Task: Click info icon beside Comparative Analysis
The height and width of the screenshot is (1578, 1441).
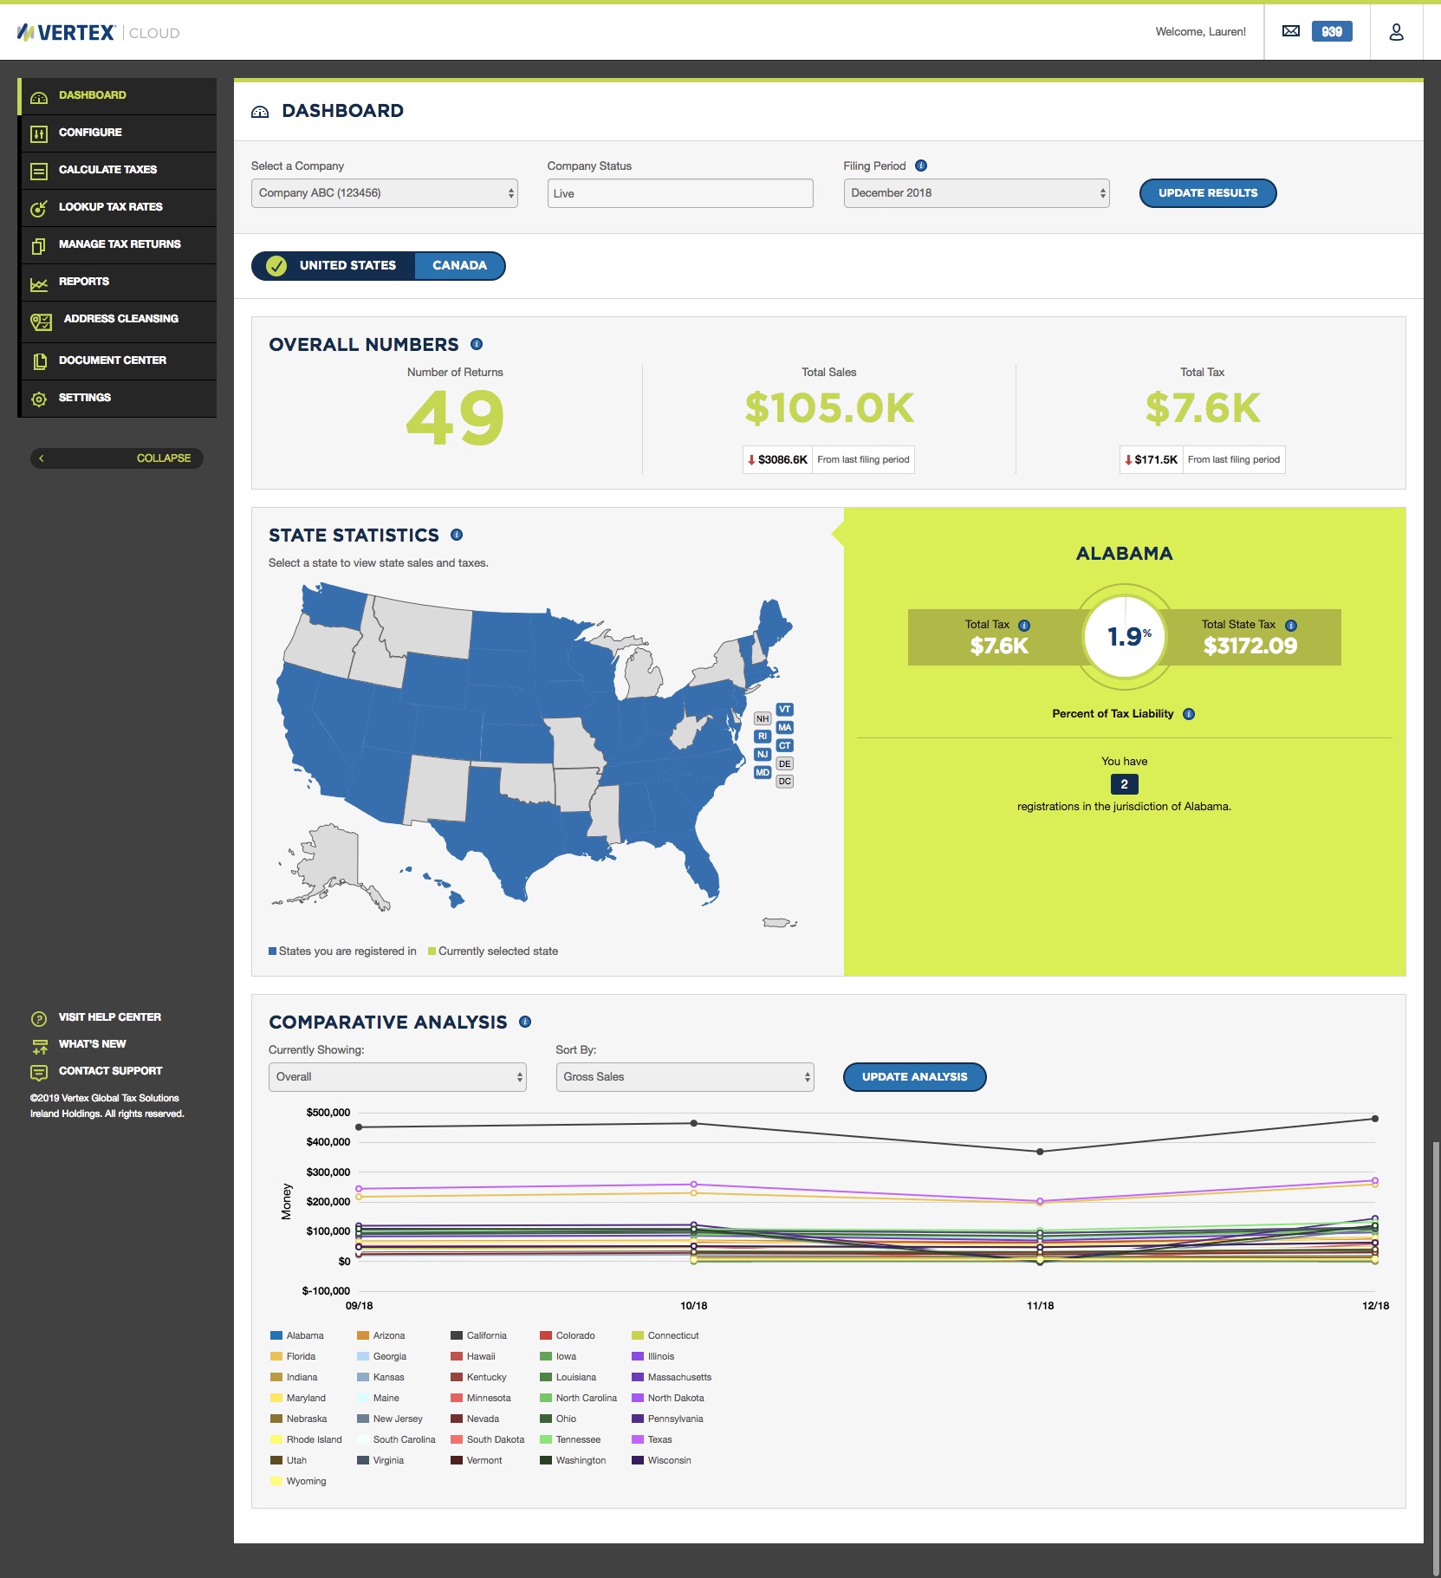Action: [524, 1022]
